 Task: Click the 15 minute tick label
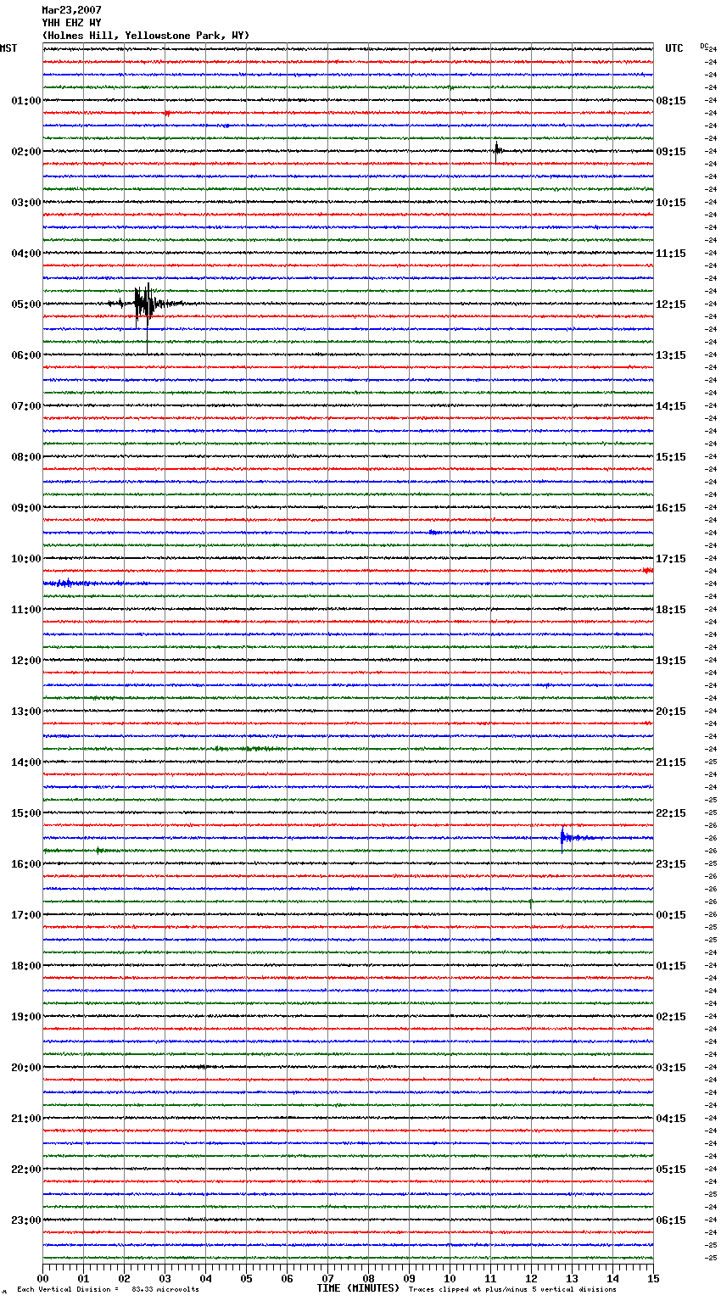coord(653,1279)
